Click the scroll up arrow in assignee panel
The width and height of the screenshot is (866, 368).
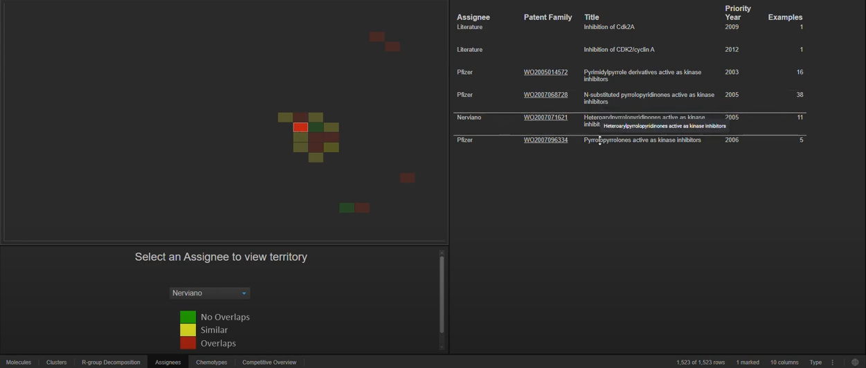pos(442,252)
